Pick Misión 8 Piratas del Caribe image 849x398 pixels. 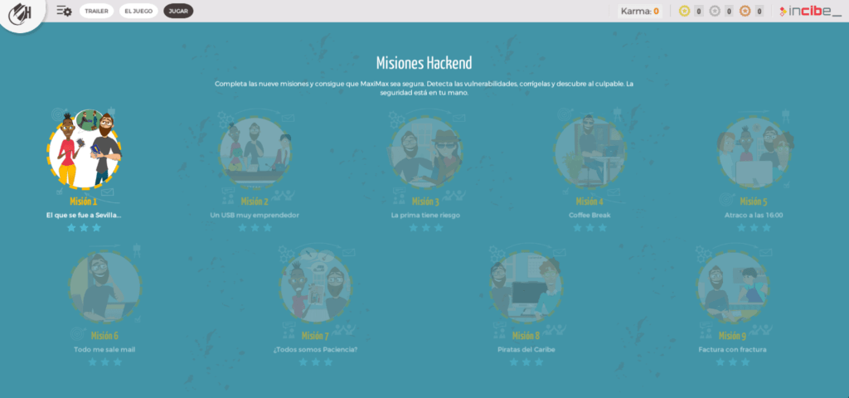pos(526,287)
